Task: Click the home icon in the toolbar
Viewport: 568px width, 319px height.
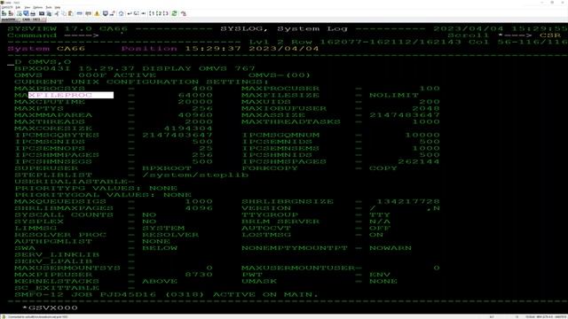Action: pyautogui.click(x=121, y=13)
